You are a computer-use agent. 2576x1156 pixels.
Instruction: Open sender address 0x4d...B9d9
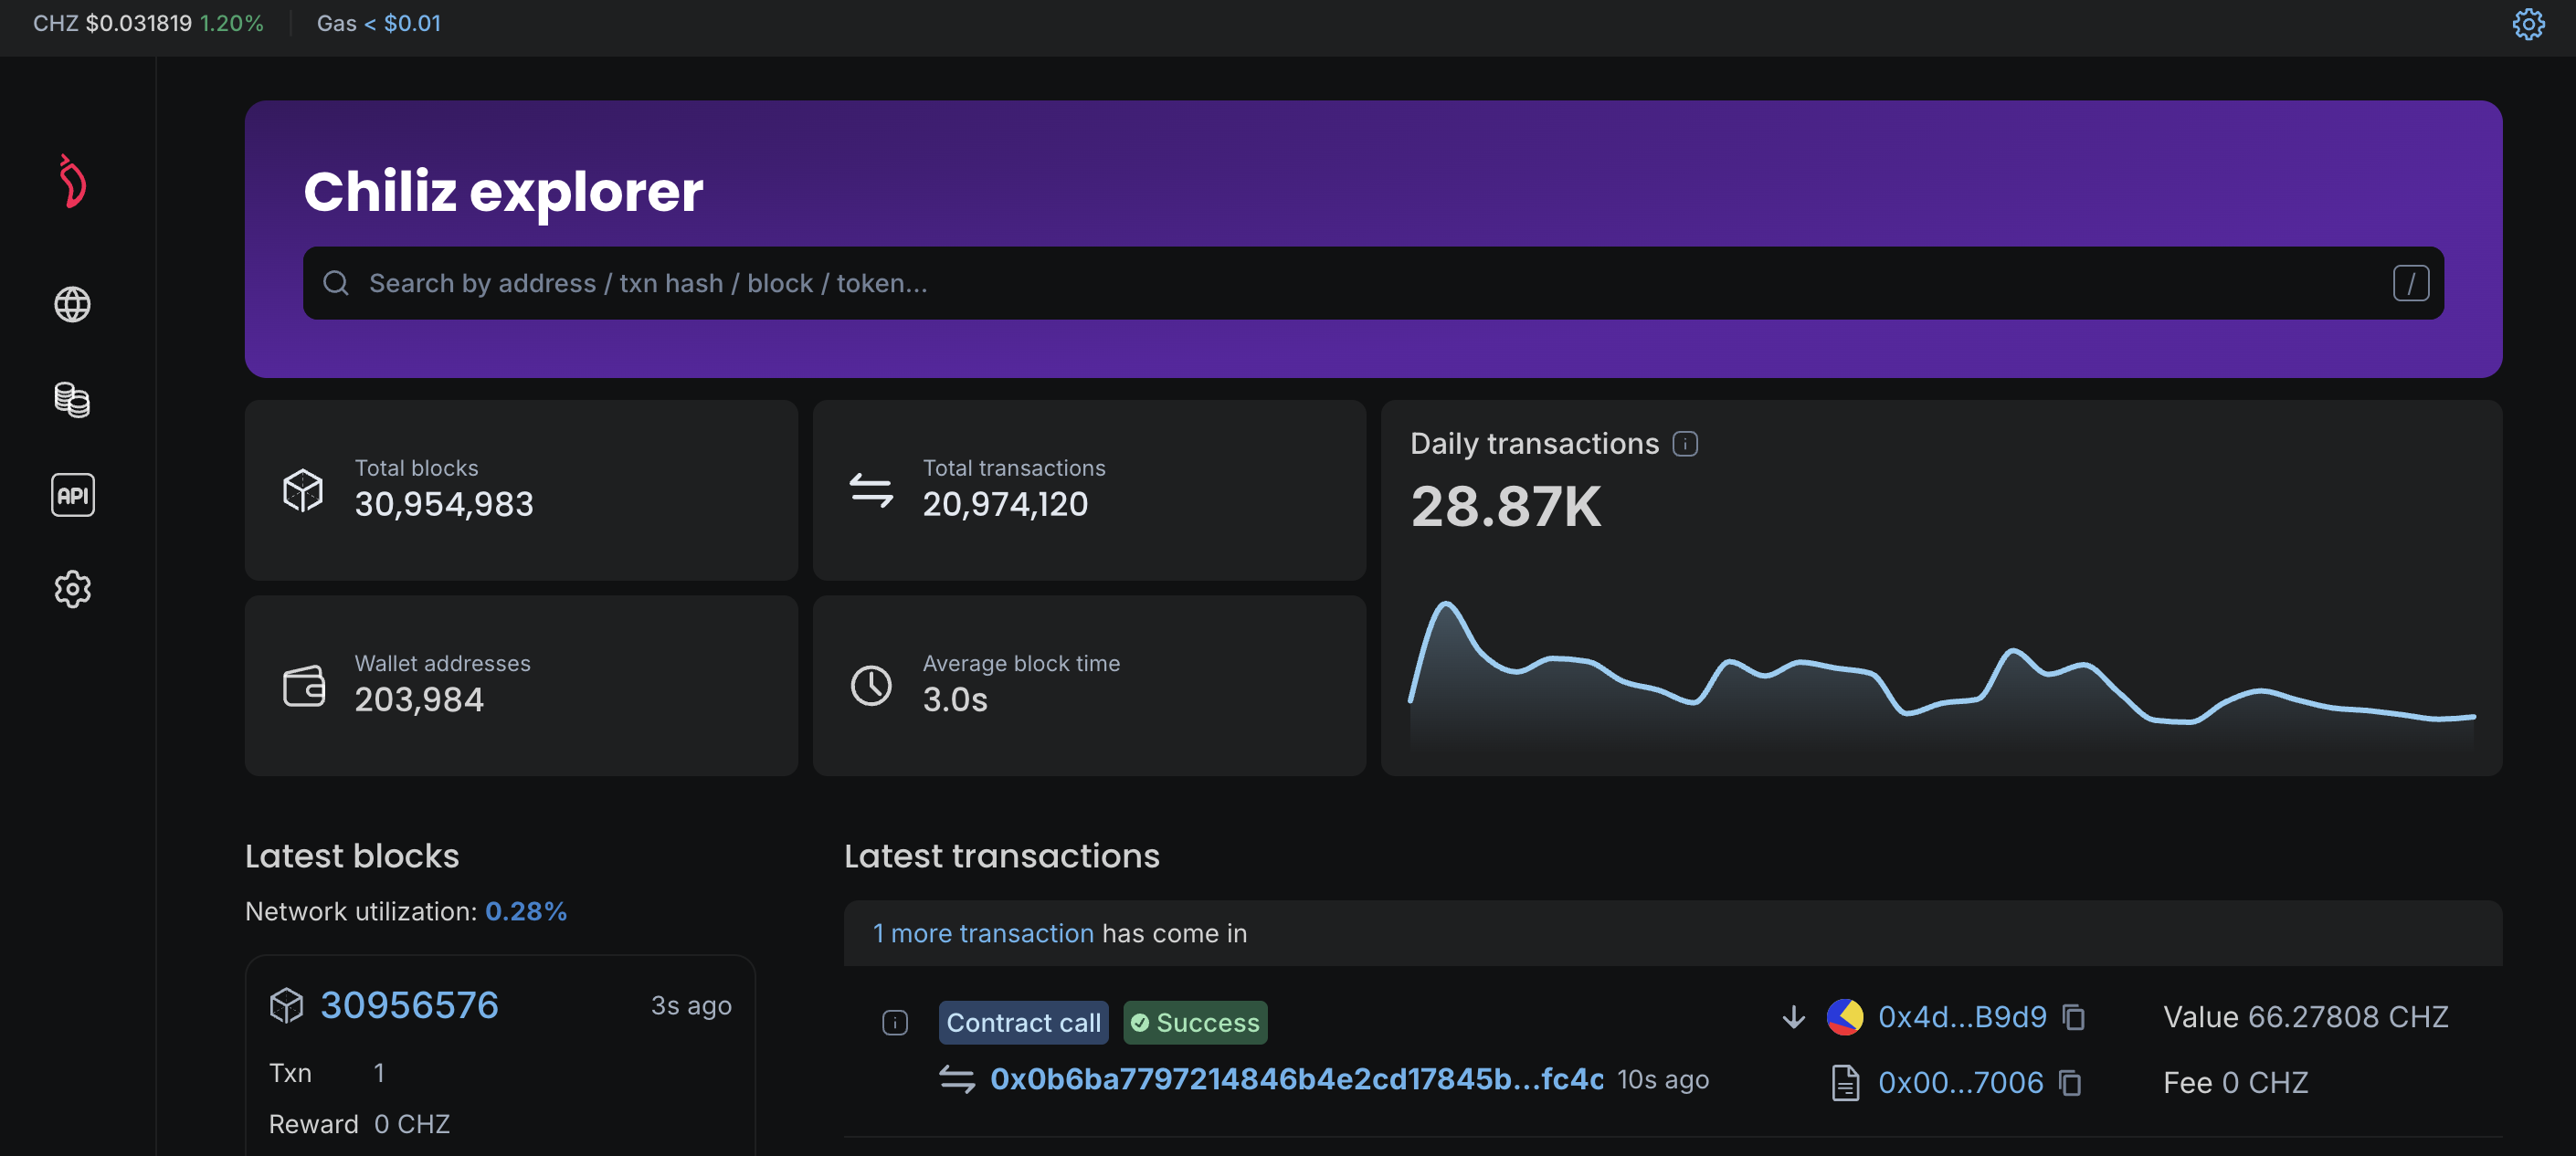point(1961,1017)
